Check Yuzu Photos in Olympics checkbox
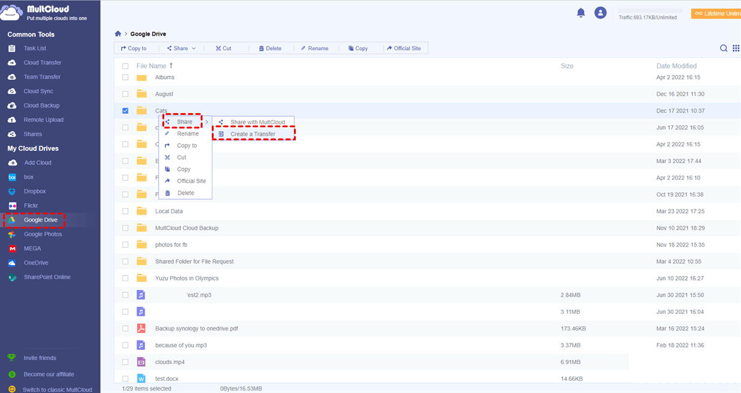 [125, 278]
